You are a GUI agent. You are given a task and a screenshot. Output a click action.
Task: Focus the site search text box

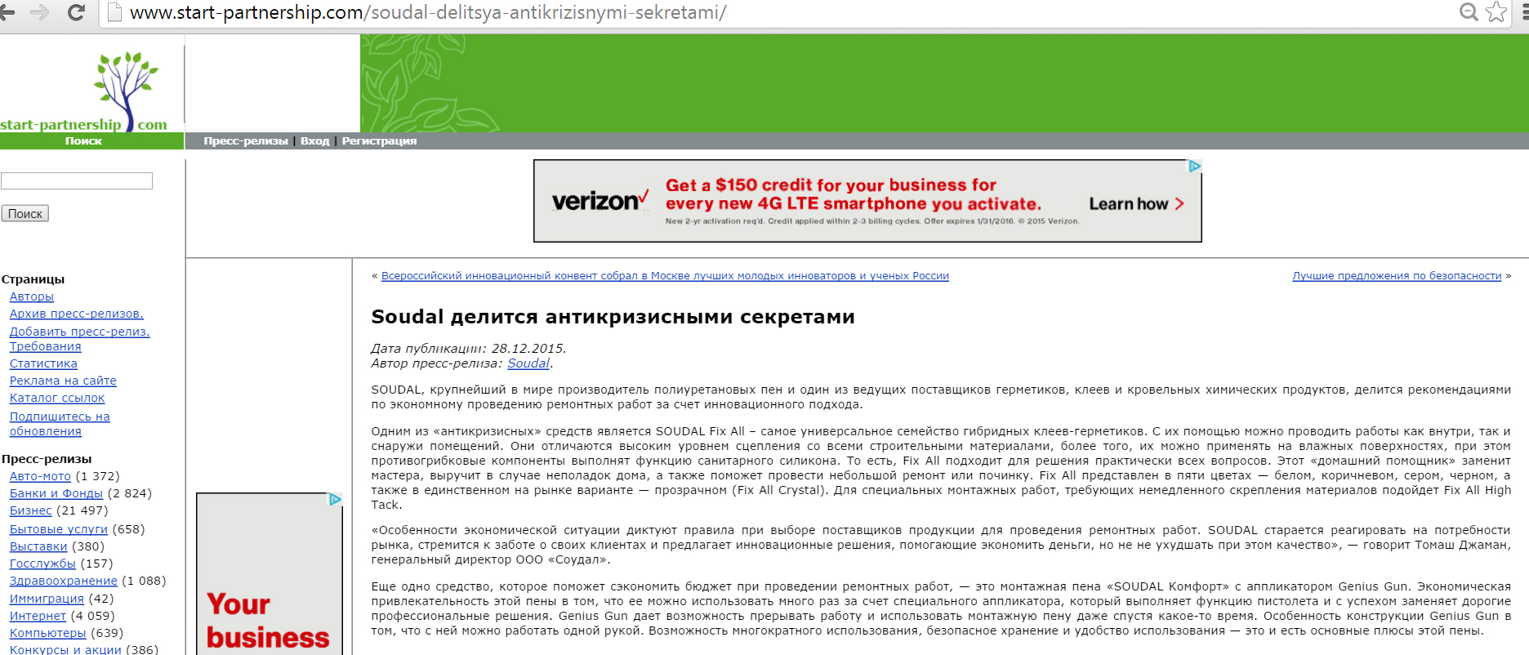pyautogui.click(x=77, y=180)
